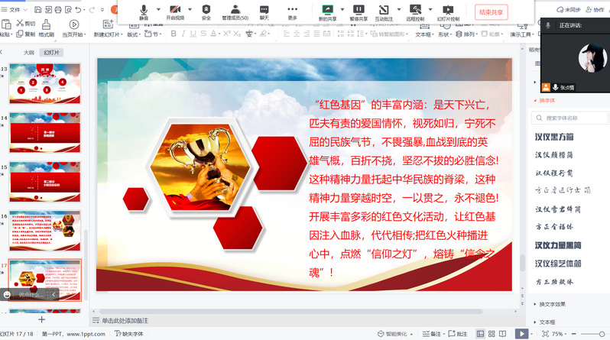The height and width of the screenshot is (340, 610).
Task: Select slide 13 thumbnail
Action: point(45,83)
